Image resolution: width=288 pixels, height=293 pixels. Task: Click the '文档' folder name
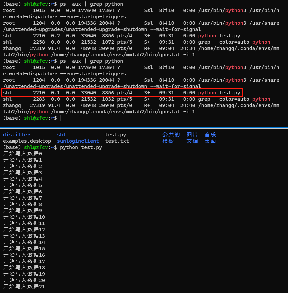click(x=192, y=141)
